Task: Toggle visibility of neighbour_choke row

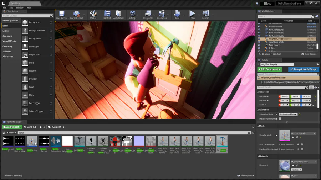Action: point(259,42)
